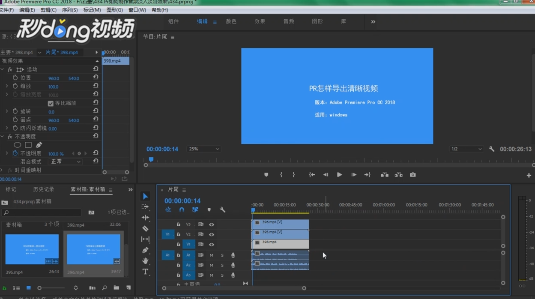
Task: Play the program monitor sequence
Action: point(339,175)
